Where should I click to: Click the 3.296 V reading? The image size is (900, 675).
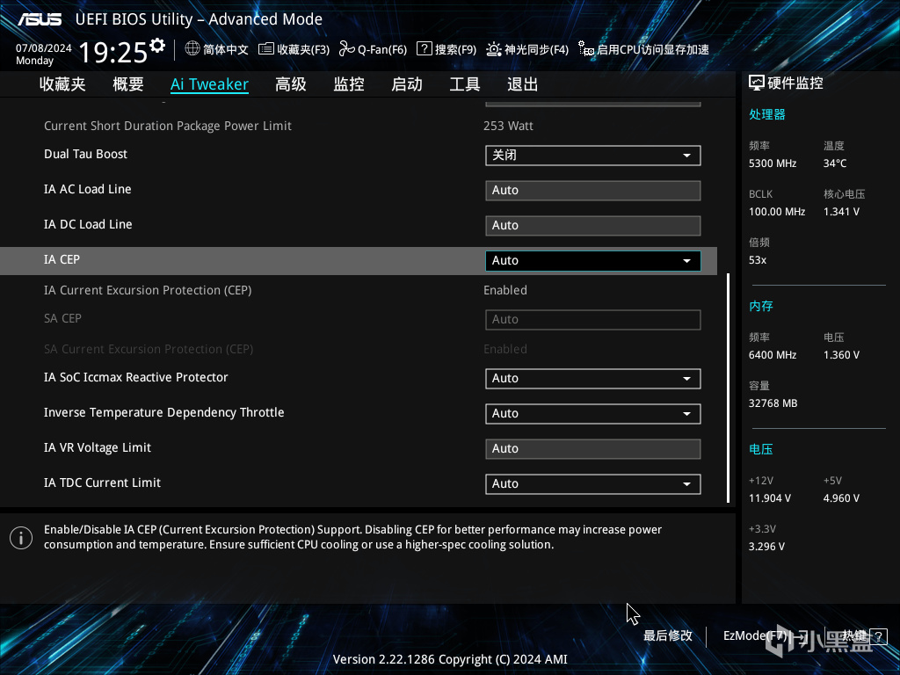(766, 547)
